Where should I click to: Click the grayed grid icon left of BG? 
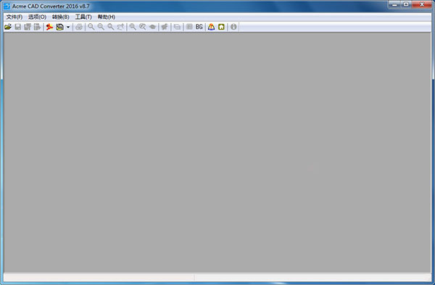coord(189,27)
